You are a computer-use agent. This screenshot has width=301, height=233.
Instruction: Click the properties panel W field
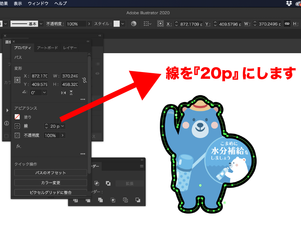[x=70, y=76]
